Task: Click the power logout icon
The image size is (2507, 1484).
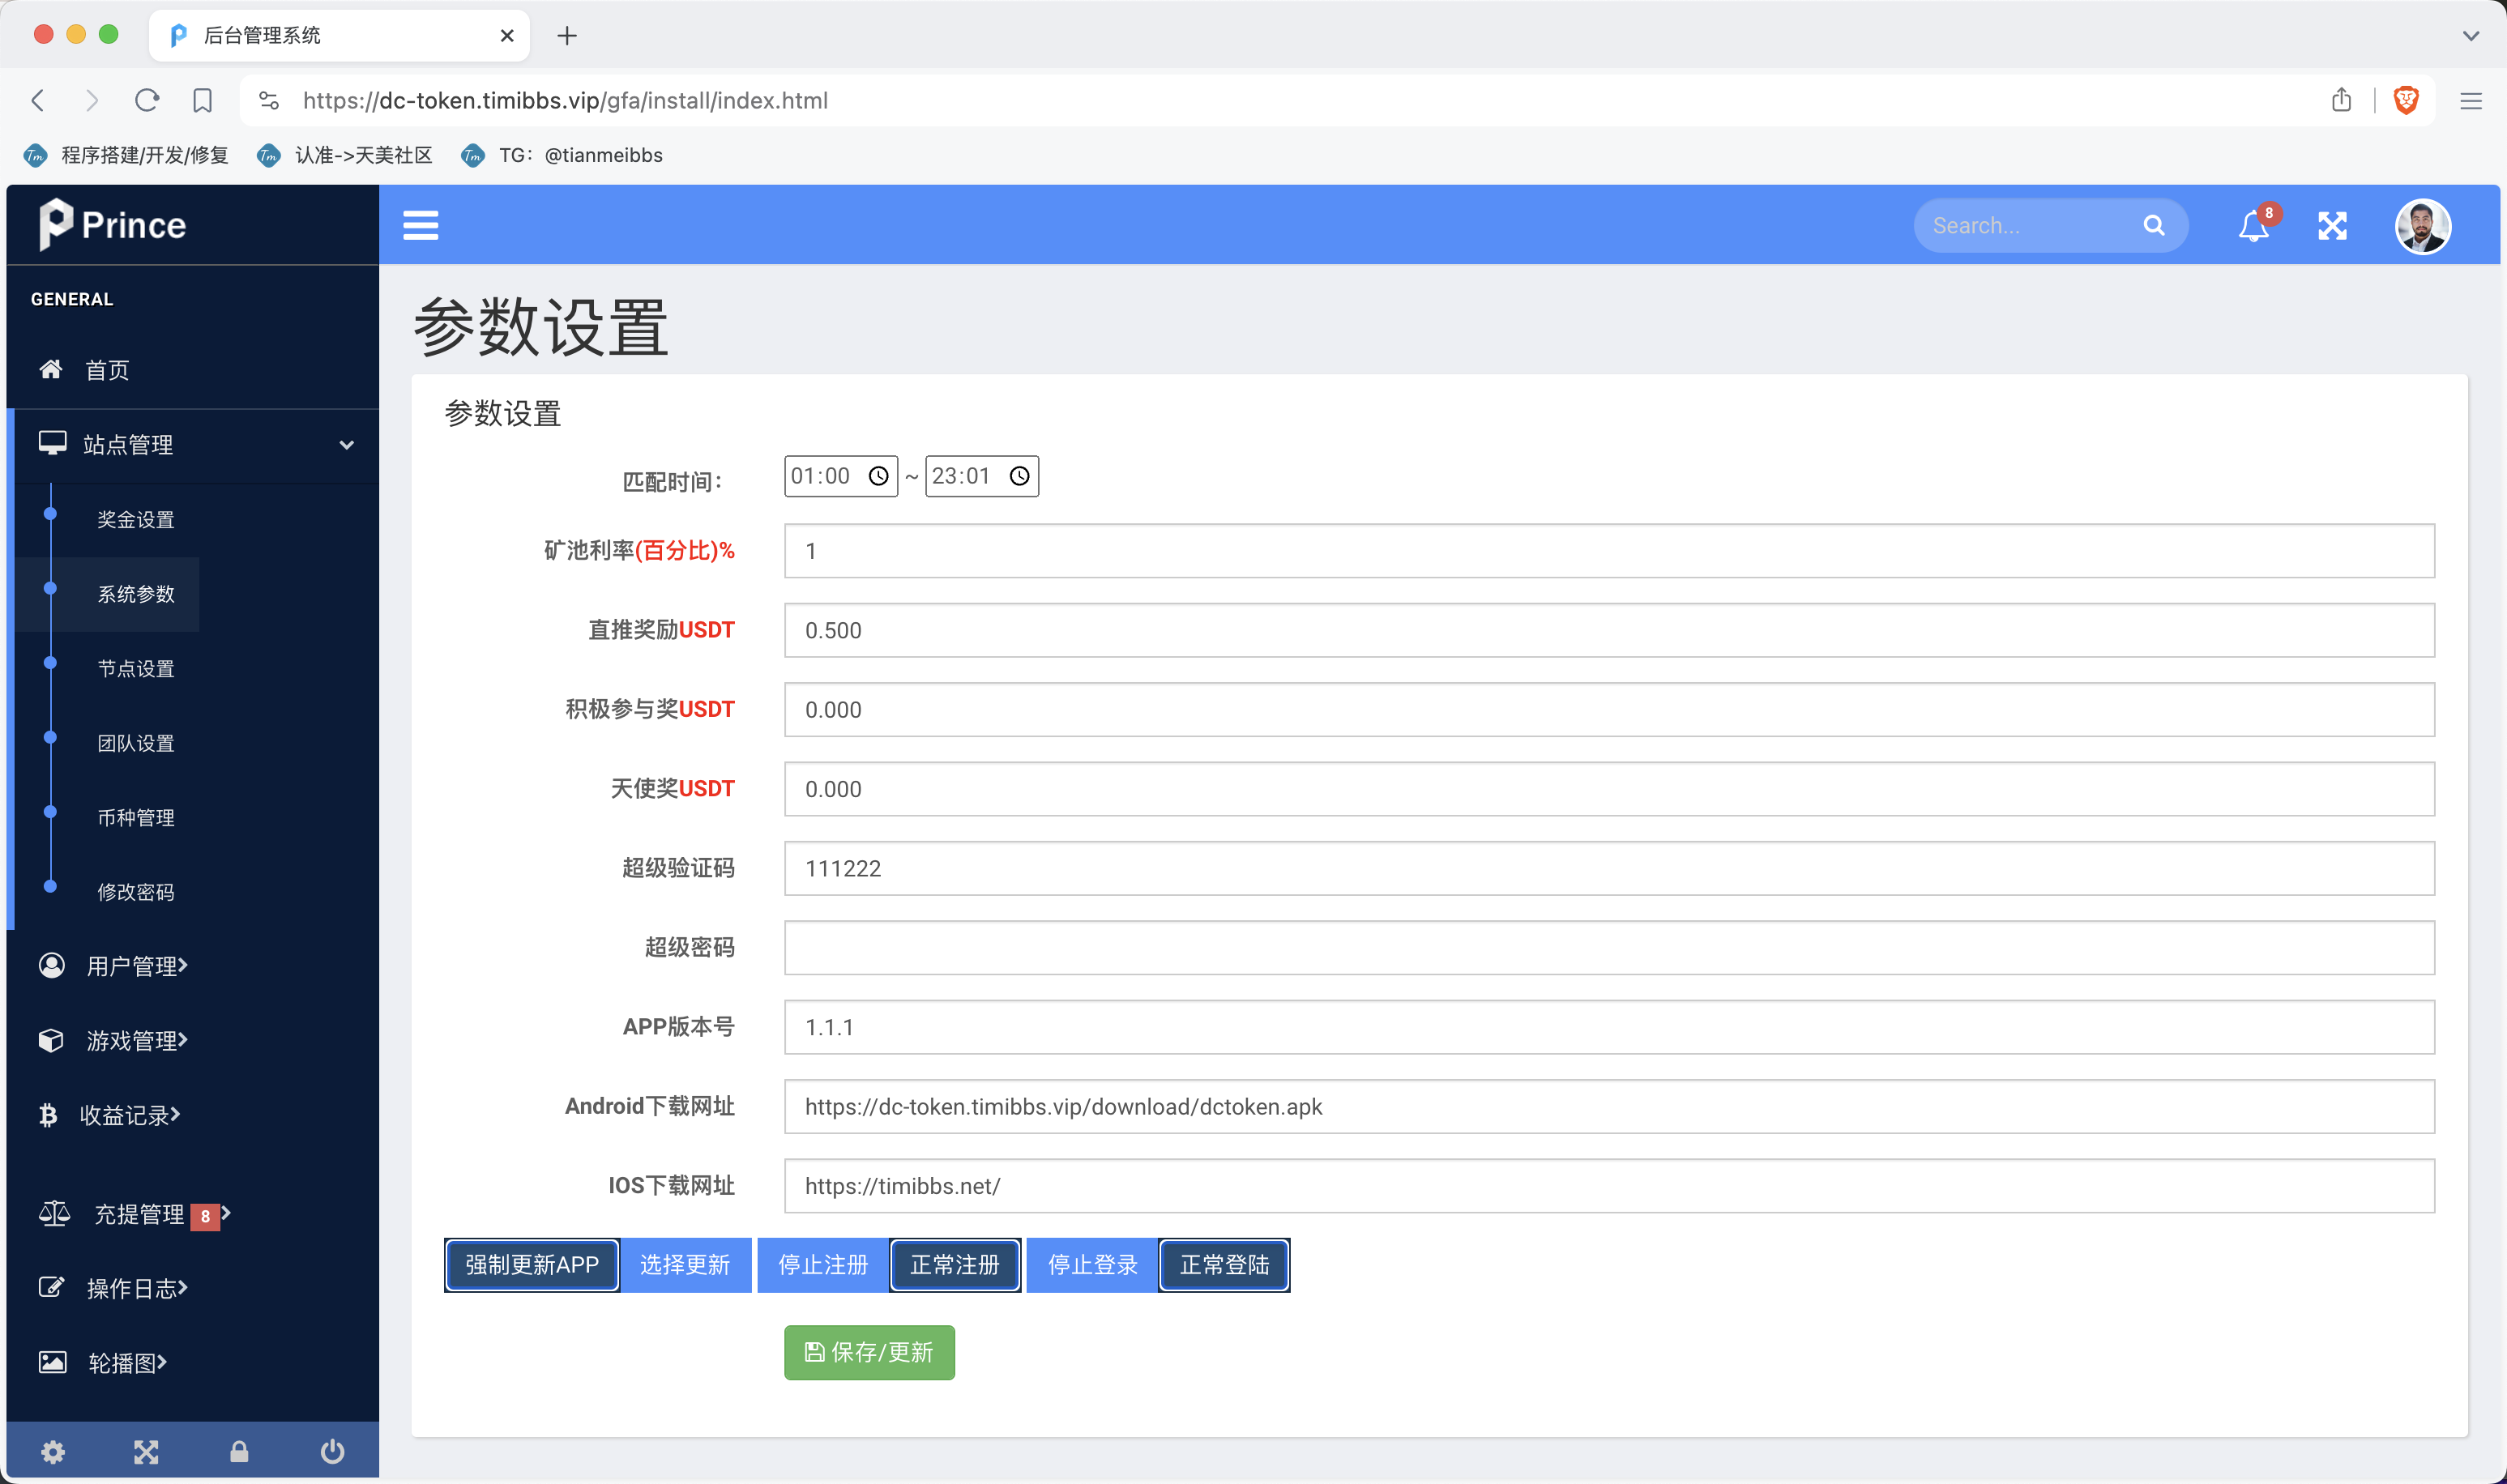Action: click(x=332, y=1451)
